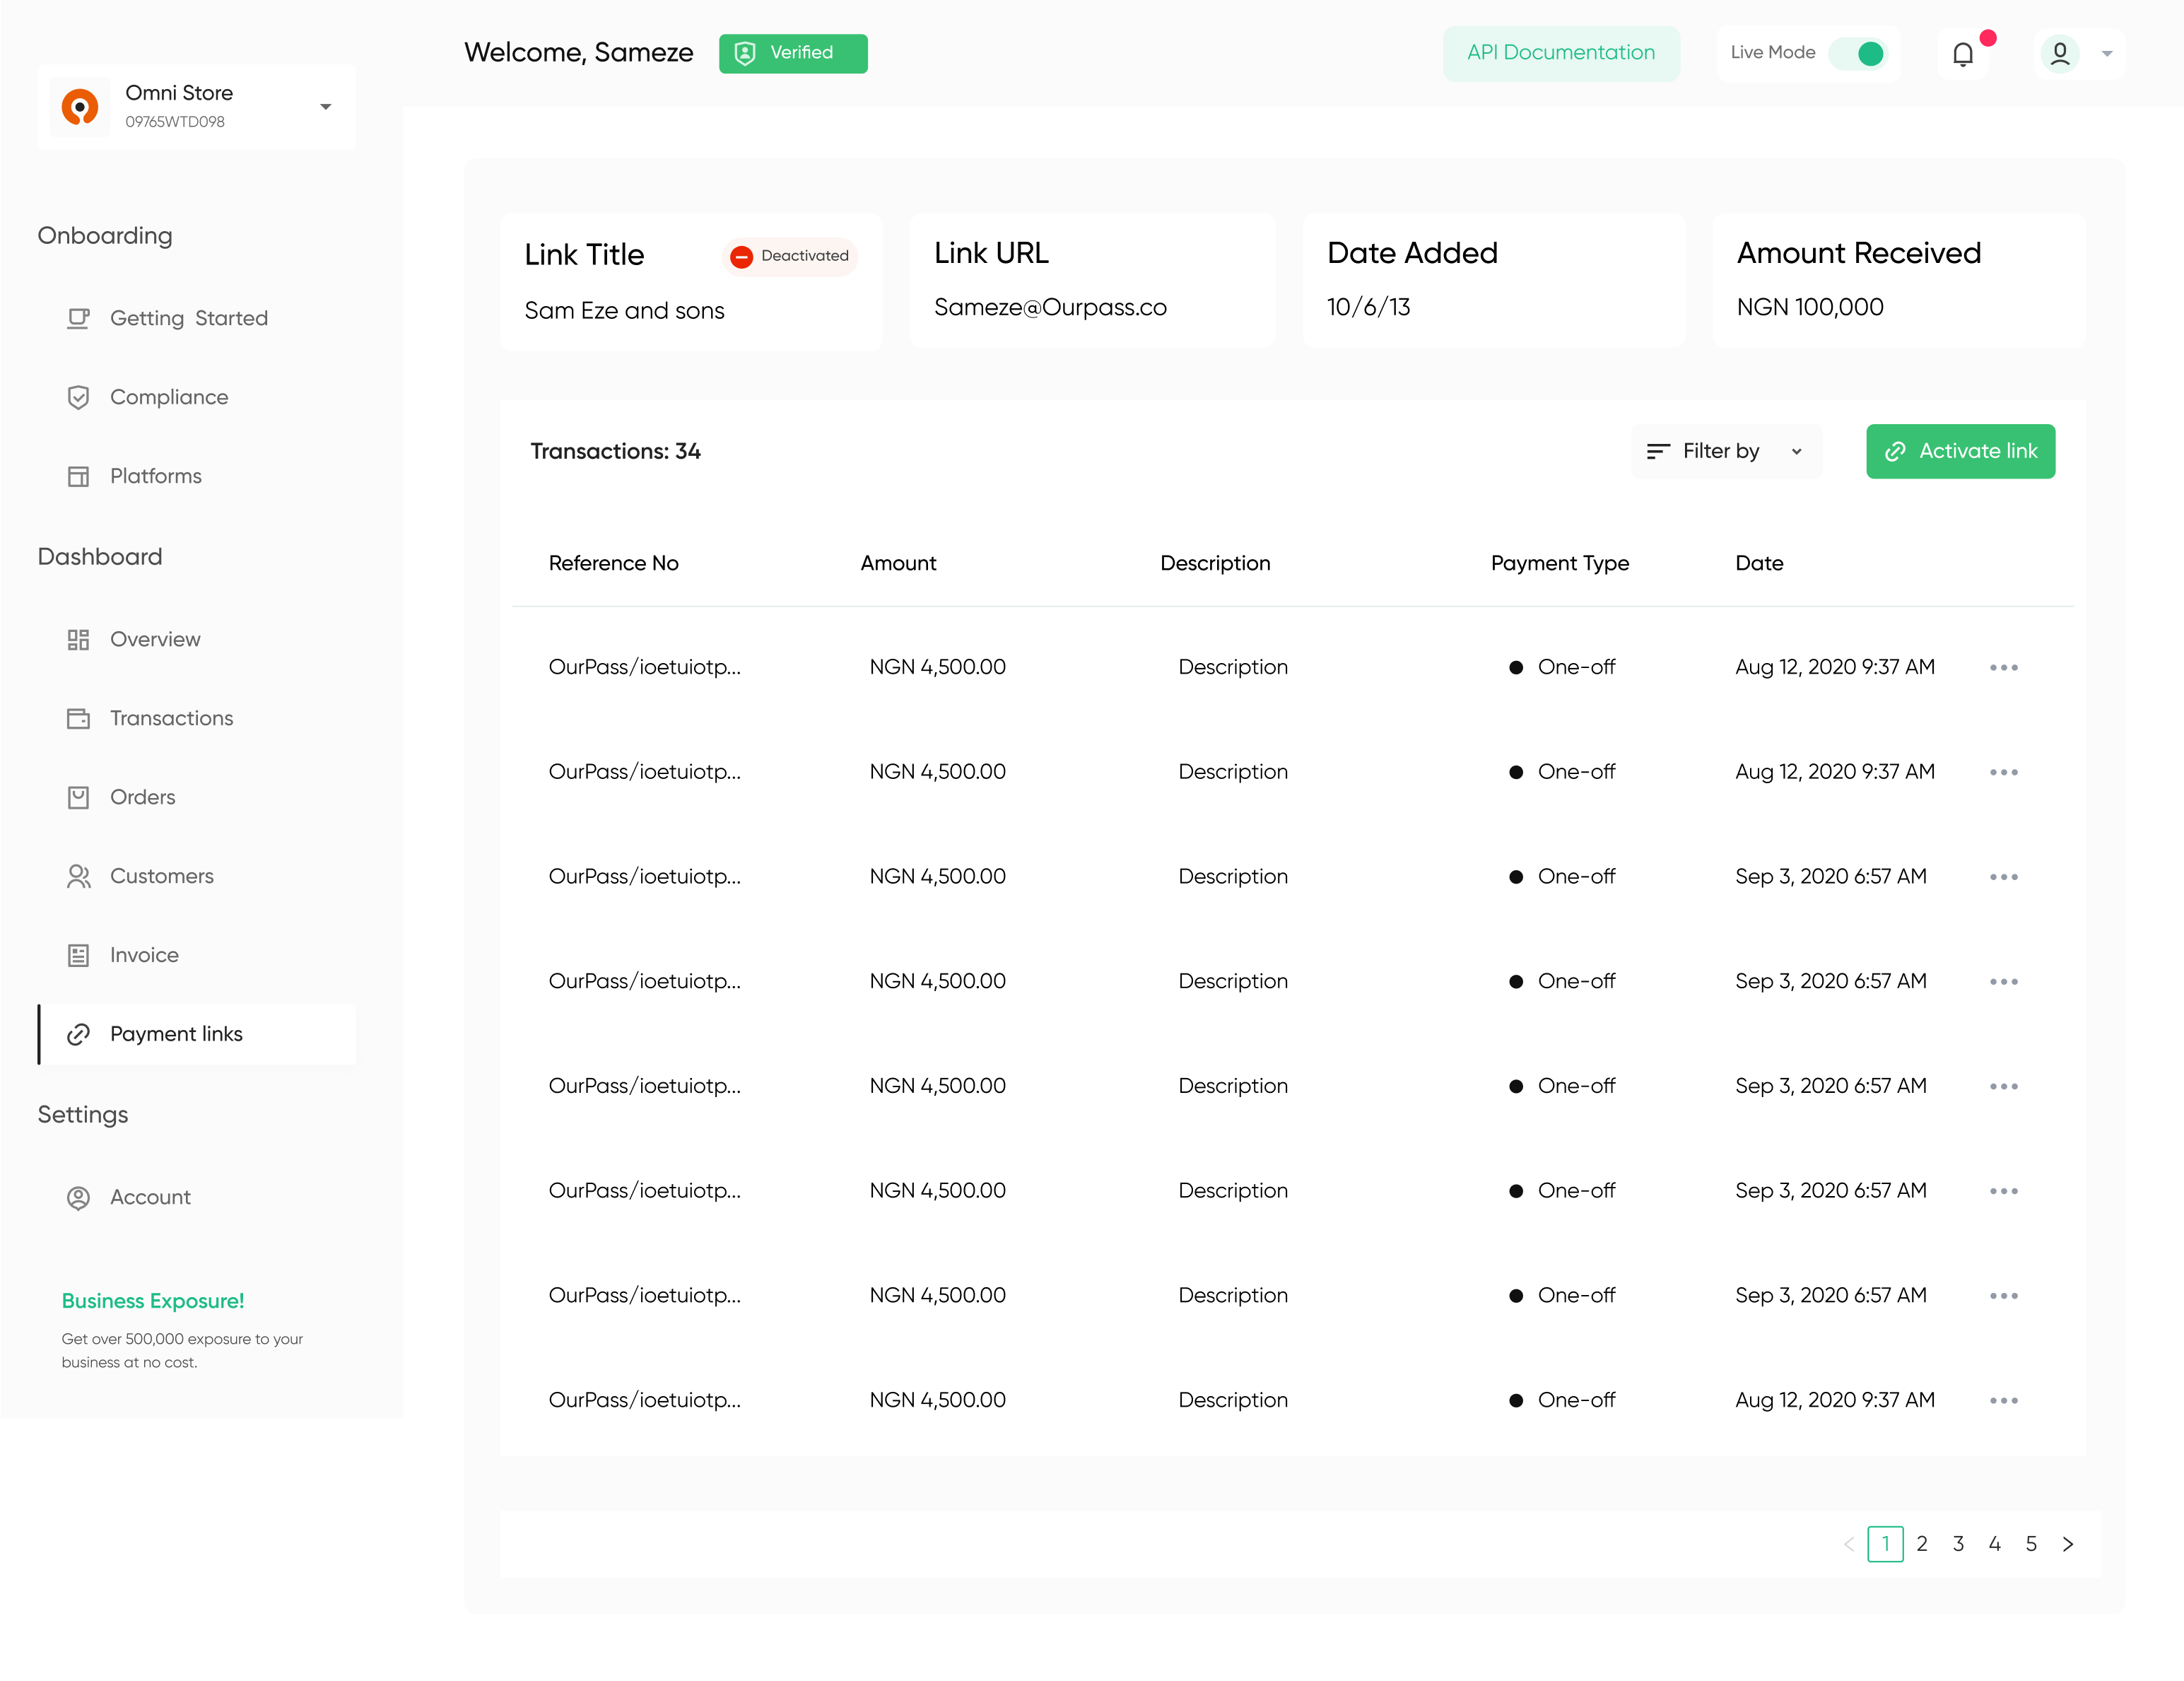Screen dimensions: 2184x1681
Task: Expand the profile menu caret
Action: [2107, 54]
